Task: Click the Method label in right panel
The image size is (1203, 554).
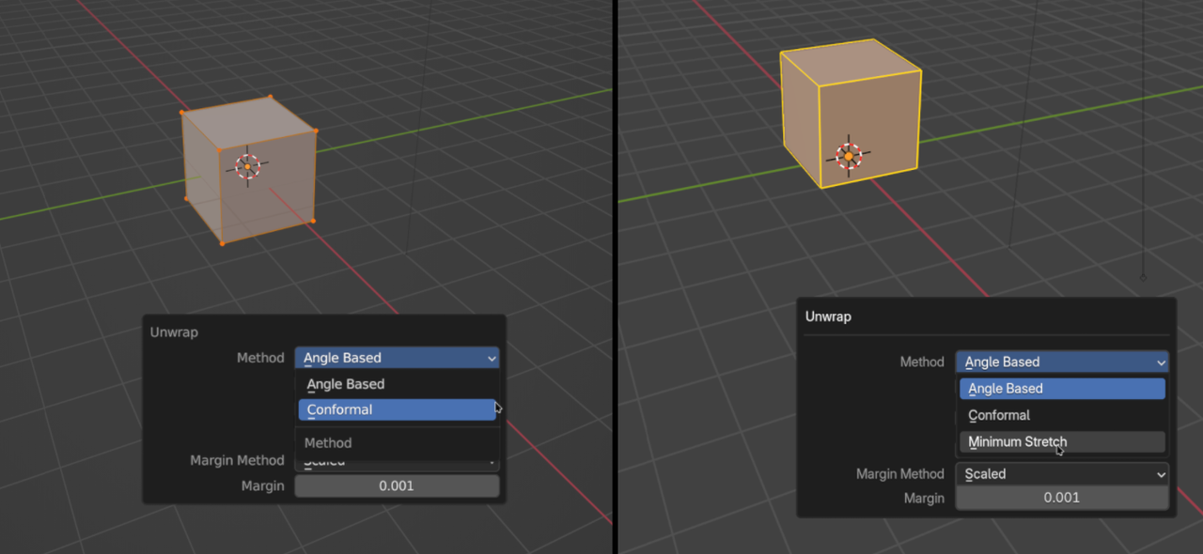Action: click(922, 362)
